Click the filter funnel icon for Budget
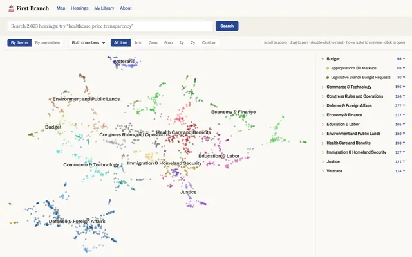The image size is (412, 257). [x=404, y=59]
